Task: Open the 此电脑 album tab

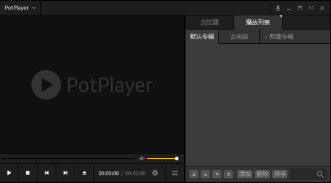Action: 239,36
